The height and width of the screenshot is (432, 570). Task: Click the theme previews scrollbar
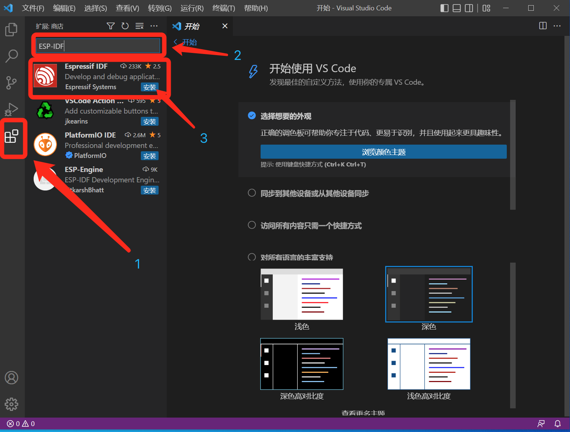click(513, 335)
